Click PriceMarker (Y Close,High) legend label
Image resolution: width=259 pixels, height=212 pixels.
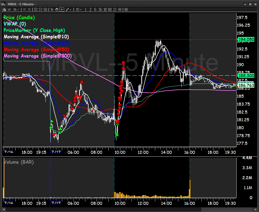(34, 30)
